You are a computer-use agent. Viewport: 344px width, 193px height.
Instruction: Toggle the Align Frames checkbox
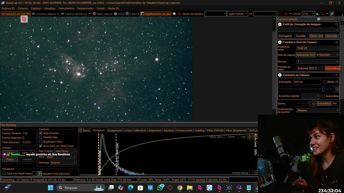click(x=41, y=133)
